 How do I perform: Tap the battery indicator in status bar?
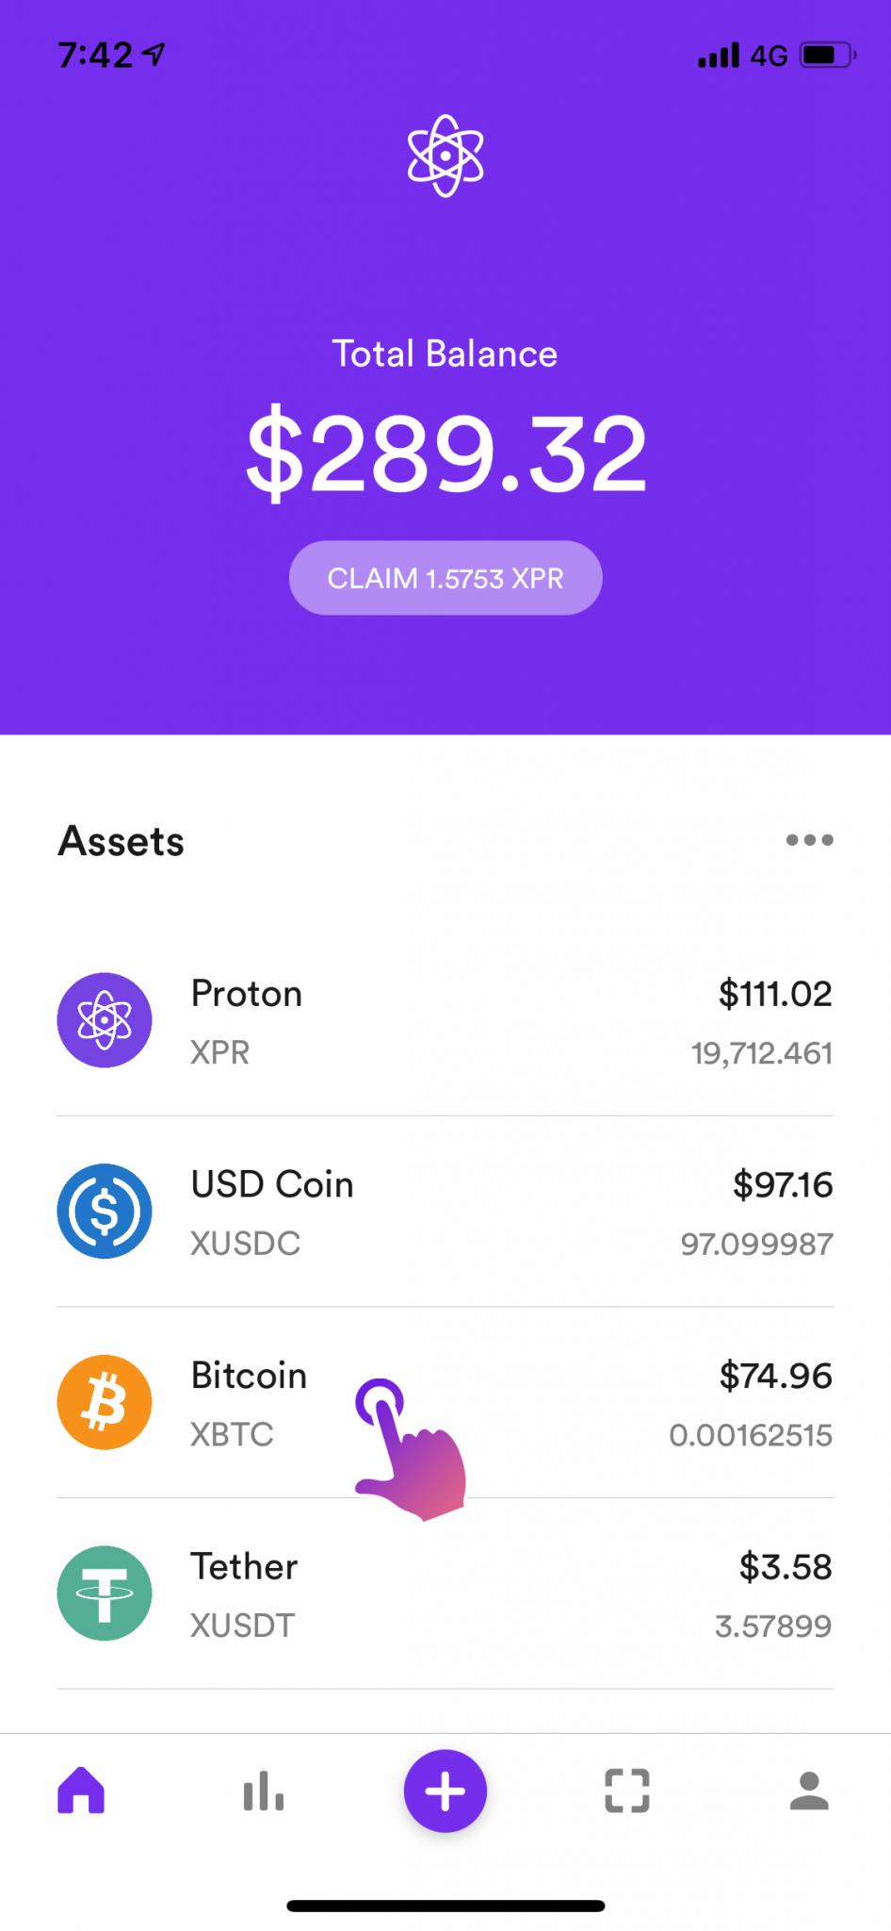(x=826, y=56)
